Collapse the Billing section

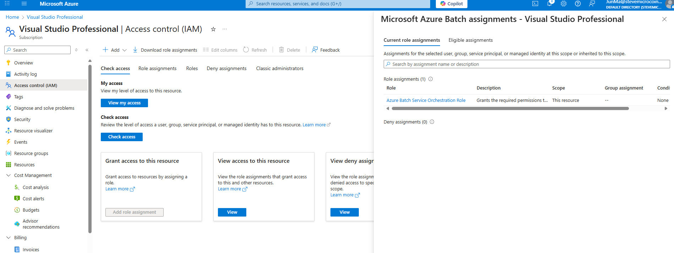point(9,237)
